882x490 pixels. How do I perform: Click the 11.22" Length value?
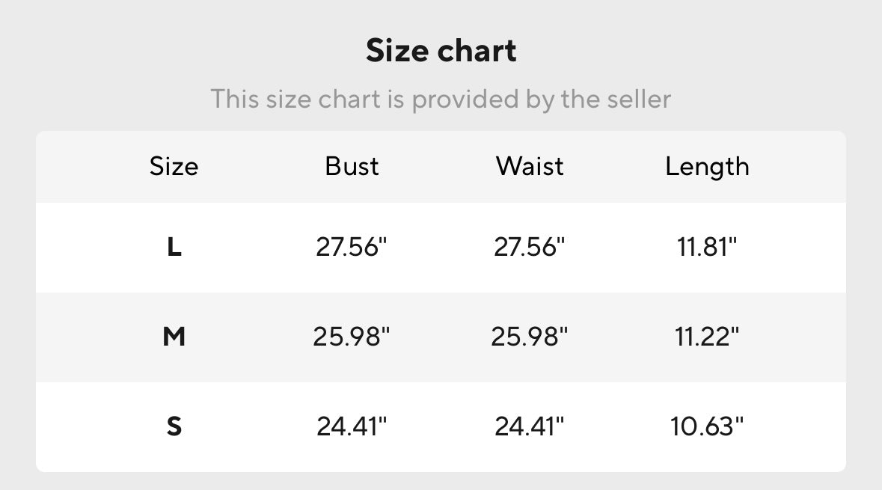[x=707, y=337]
